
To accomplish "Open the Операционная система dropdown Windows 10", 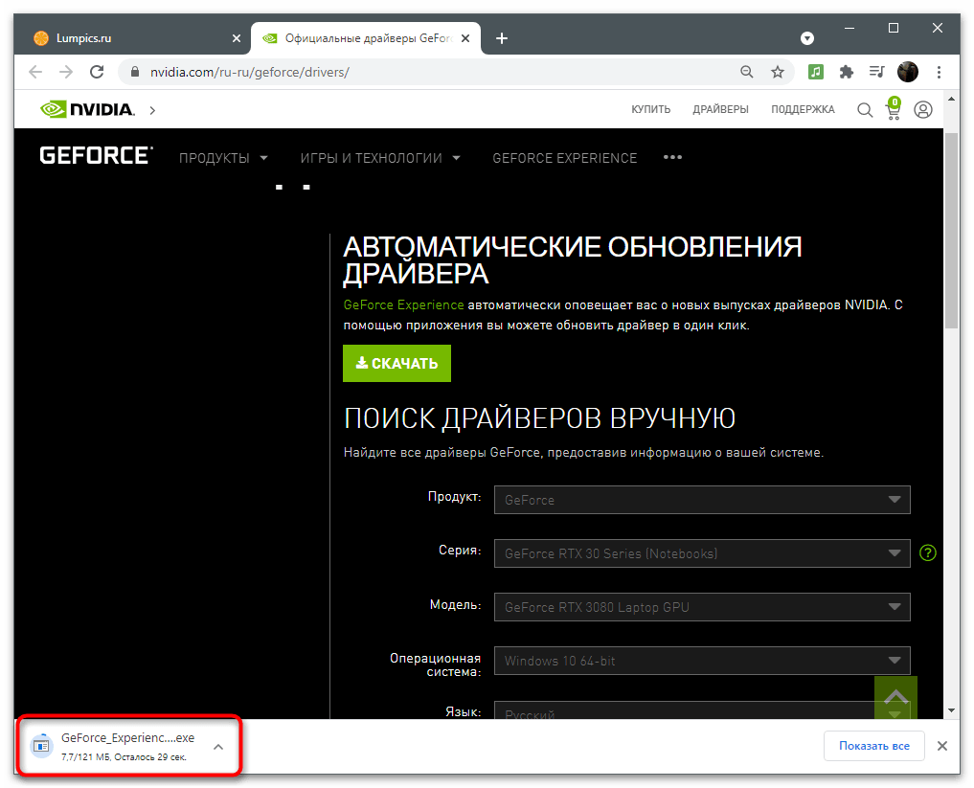I will coord(702,661).
